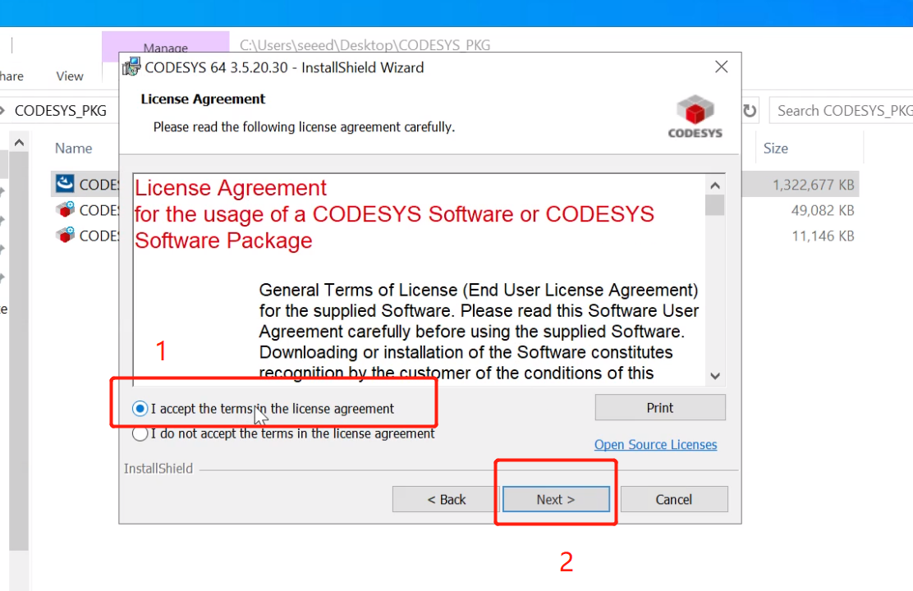Image resolution: width=913 pixels, height=591 pixels.
Task: Sort files by the Name column
Action: (73, 149)
